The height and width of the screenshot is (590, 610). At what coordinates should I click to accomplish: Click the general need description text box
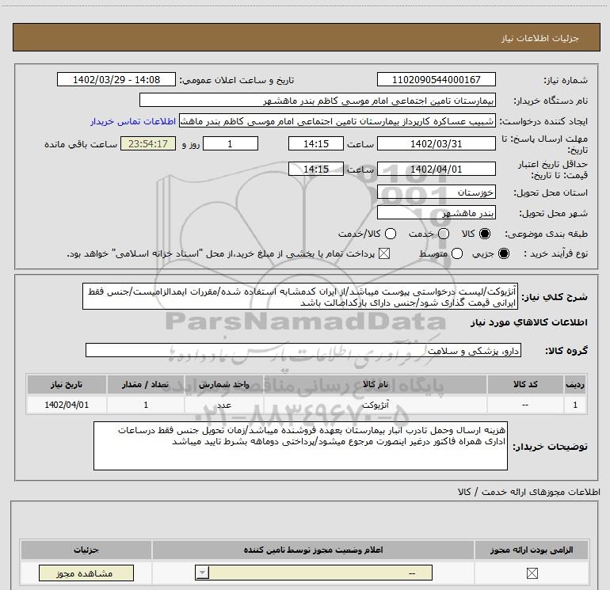(x=300, y=296)
